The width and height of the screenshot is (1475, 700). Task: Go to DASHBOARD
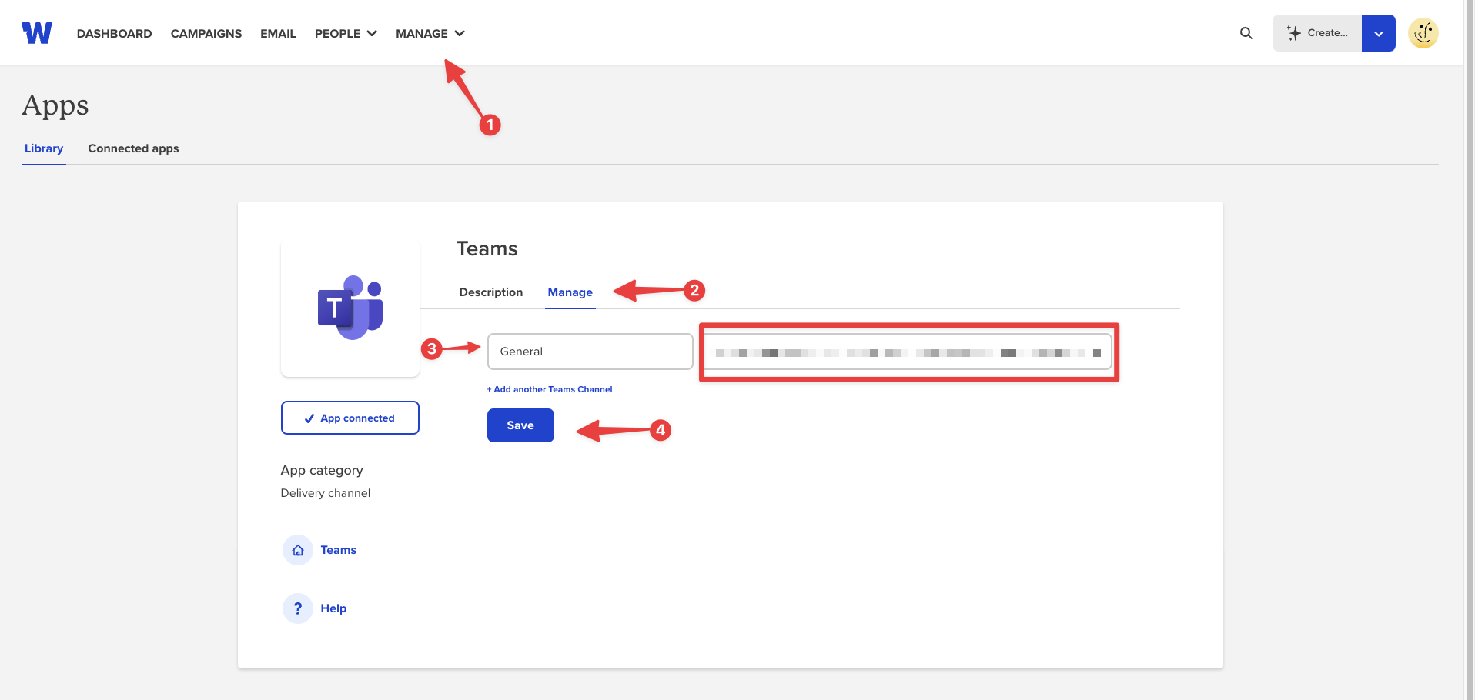tap(115, 33)
